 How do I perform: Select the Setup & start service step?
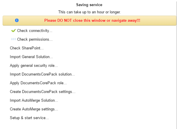[29, 118]
